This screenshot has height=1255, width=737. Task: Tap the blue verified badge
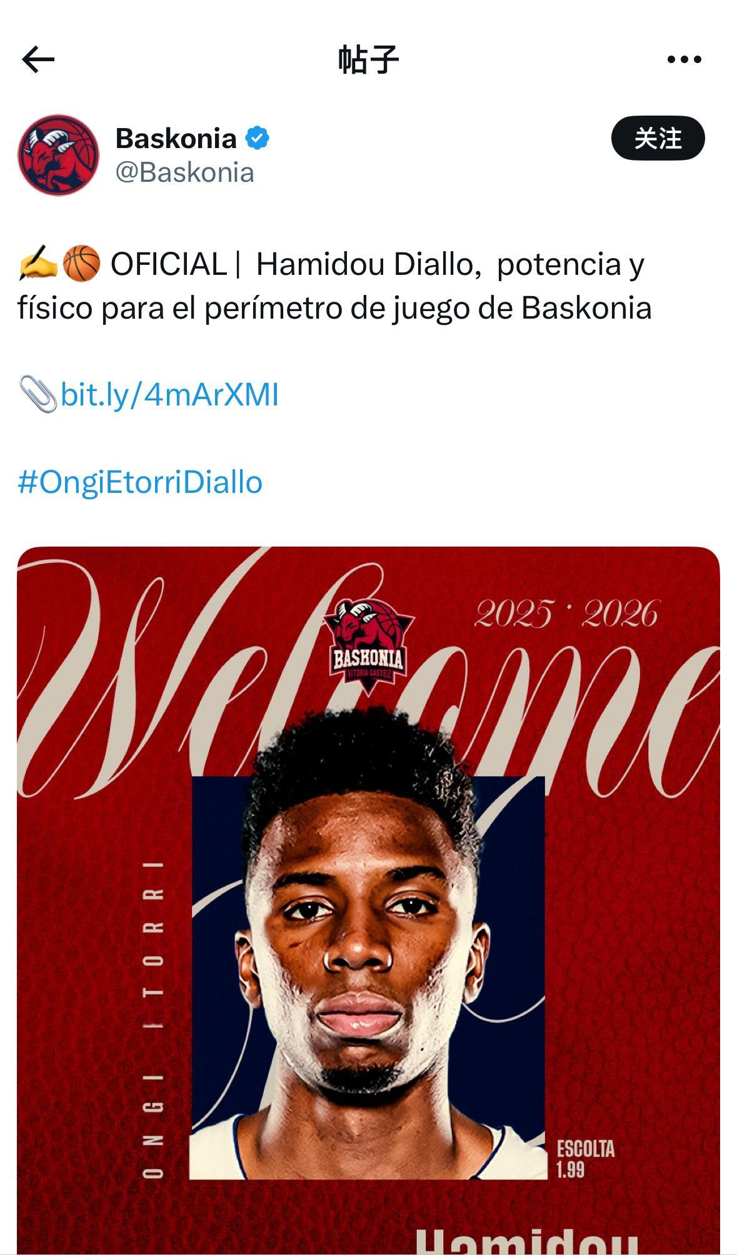tap(257, 138)
